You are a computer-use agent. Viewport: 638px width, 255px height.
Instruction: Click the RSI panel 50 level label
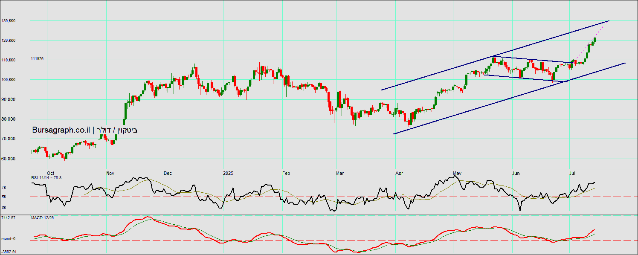tap(4, 197)
